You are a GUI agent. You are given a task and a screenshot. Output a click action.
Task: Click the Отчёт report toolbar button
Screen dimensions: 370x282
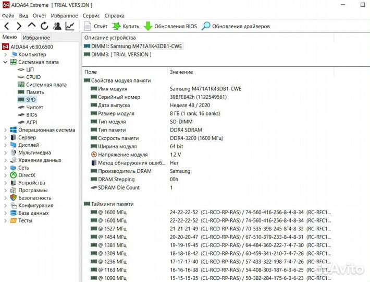point(96,26)
